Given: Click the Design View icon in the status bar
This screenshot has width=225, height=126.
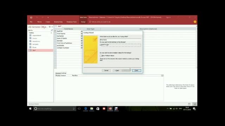Looking at the screenshot, I should pyautogui.click(x=195, y=104).
